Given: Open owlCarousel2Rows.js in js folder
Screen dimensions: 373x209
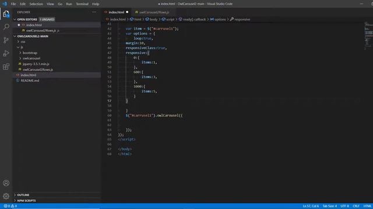Looking at the screenshot, I should click(x=57, y=70).
